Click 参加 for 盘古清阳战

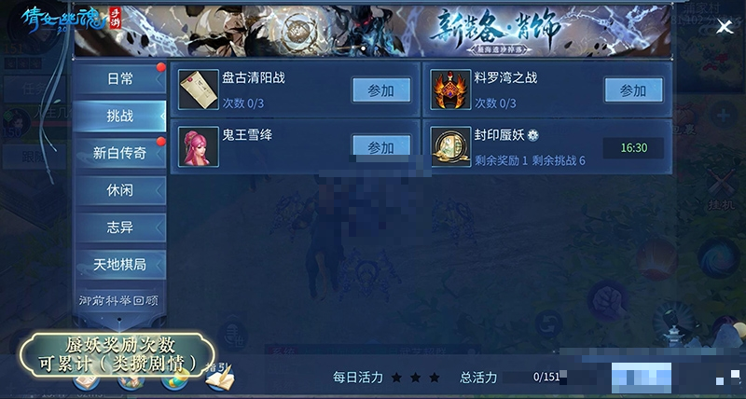[381, 90]
